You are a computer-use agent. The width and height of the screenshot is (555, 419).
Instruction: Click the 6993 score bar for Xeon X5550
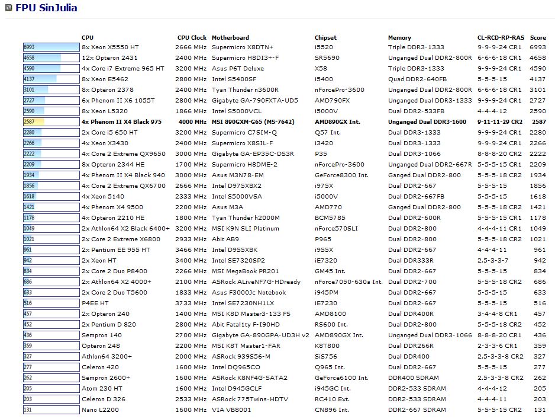pos(51,47)
